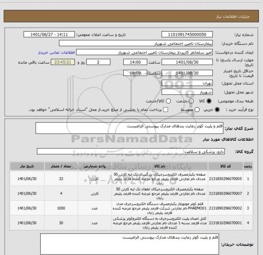Click the request creator field
This screenshot has width=263, height=255.
(x=144, y=52)
